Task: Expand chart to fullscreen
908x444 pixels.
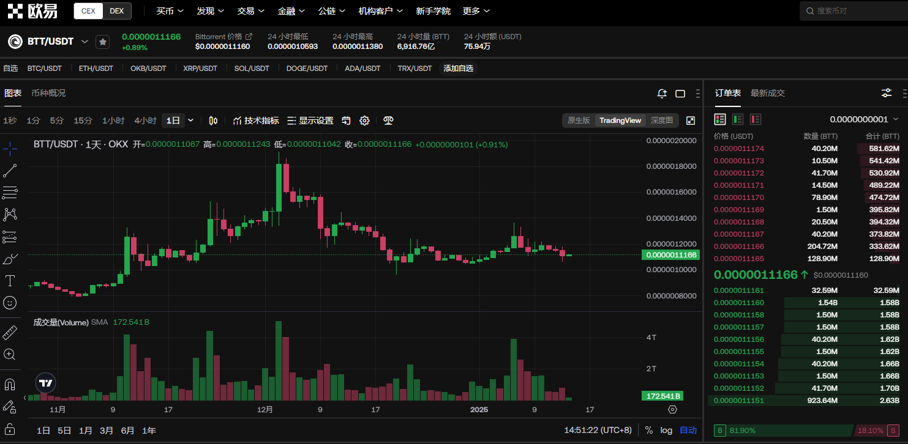Action: click(x=691, y=120)
